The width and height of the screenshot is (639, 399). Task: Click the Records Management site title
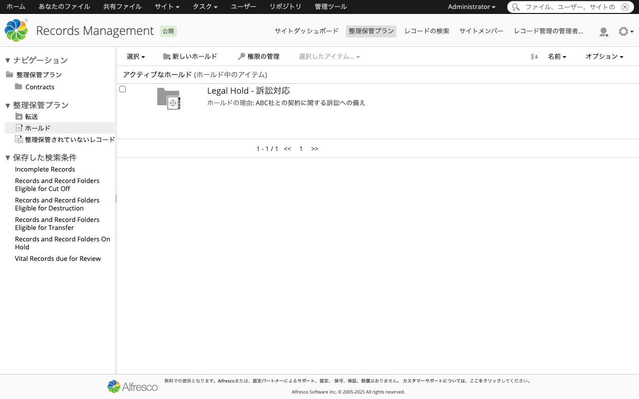click(95, 31)
